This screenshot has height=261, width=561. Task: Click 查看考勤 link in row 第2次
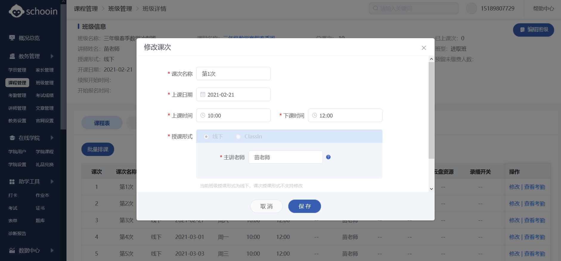coord(534,203)
